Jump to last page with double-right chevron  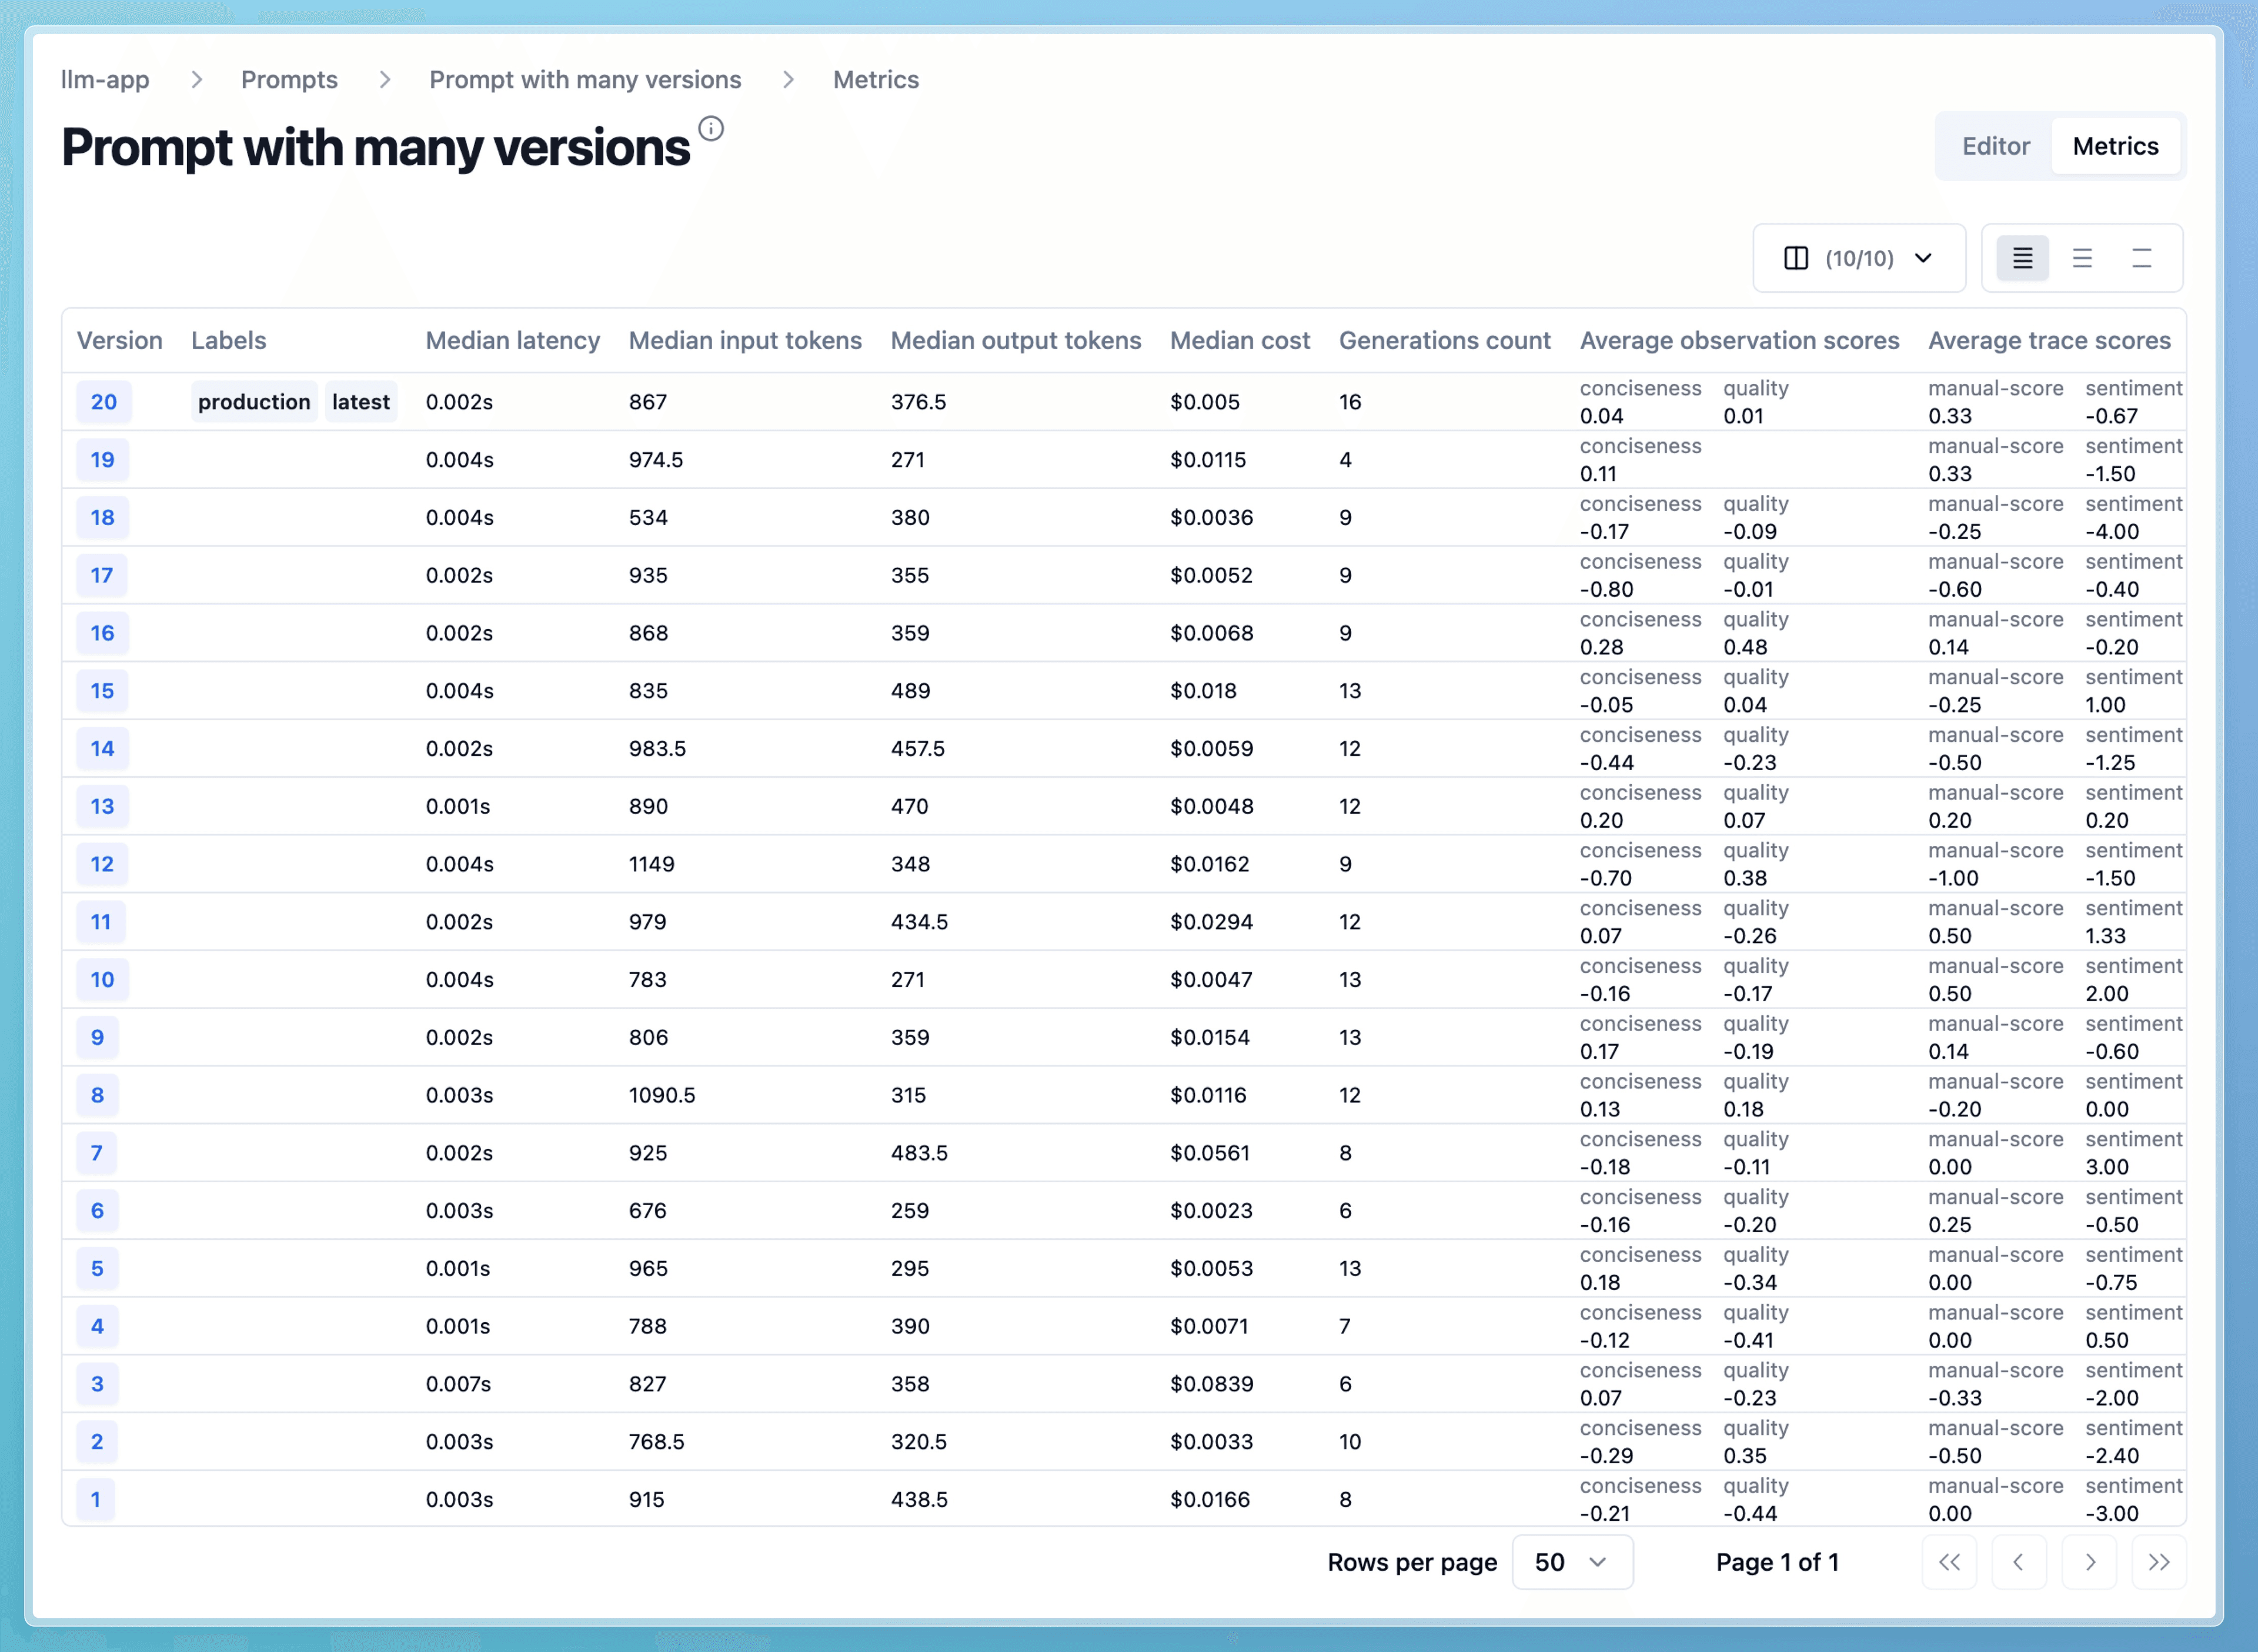click(x=2159, y=1562)
